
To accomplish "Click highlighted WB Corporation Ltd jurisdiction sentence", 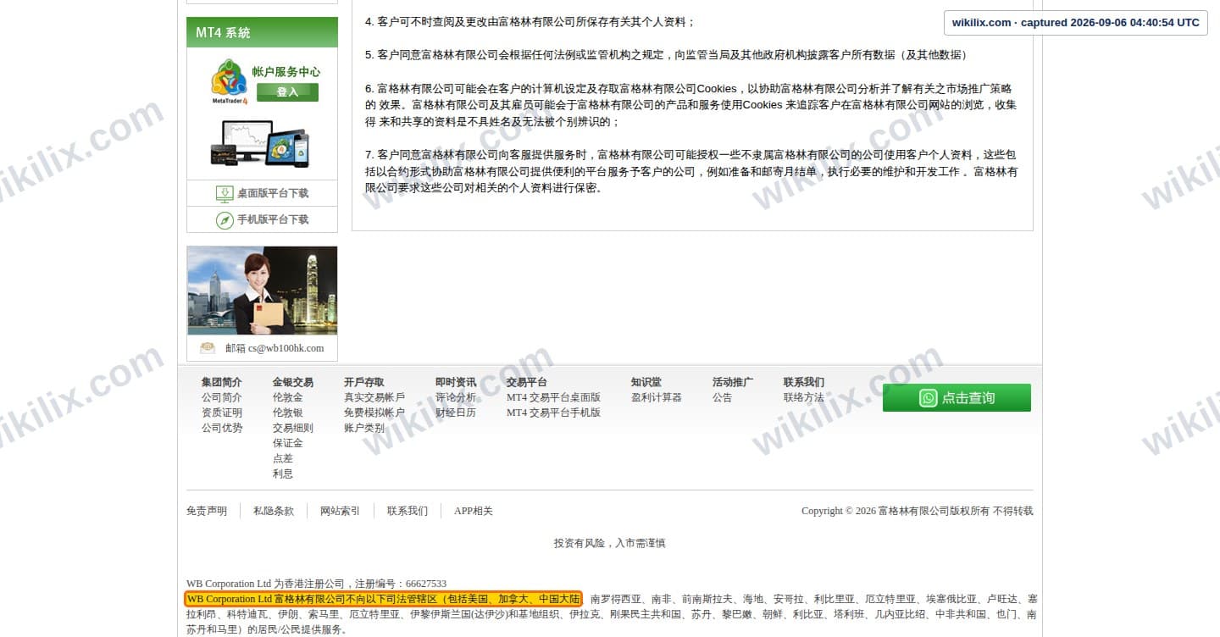I will (x=384, y=599).
